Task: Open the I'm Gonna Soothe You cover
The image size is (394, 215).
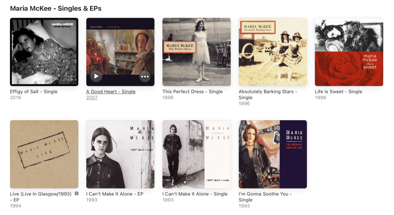Action: 273,154
